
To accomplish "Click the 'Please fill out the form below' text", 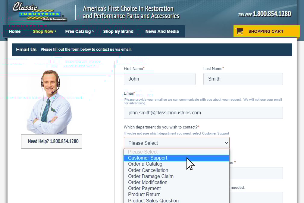I will pyautogui.click(x=86, y=49).
